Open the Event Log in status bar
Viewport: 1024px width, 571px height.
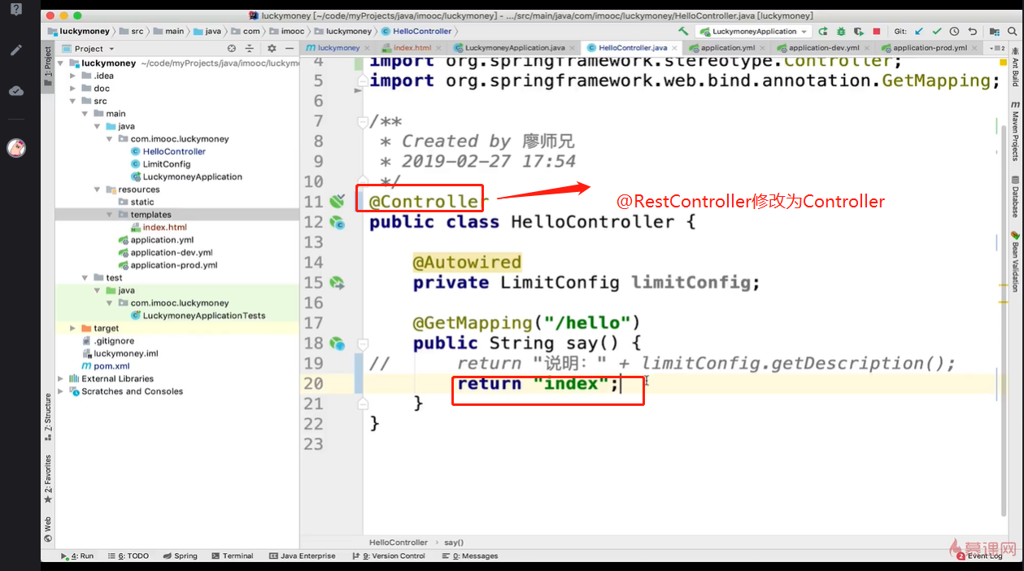[x=980, y=556]
